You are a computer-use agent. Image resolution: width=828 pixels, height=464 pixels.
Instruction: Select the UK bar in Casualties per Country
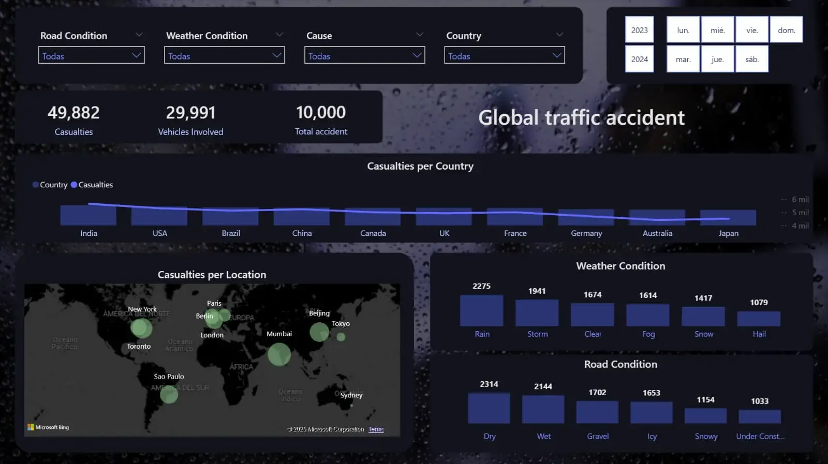444,217
